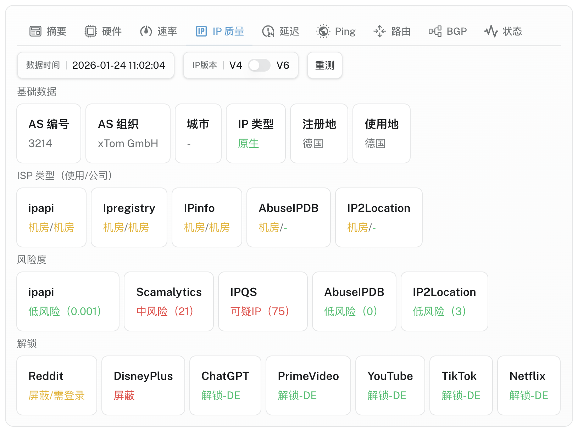Click the Netflix unlock status card
Screen dimensions: 578x431
[x=528, y=385]
